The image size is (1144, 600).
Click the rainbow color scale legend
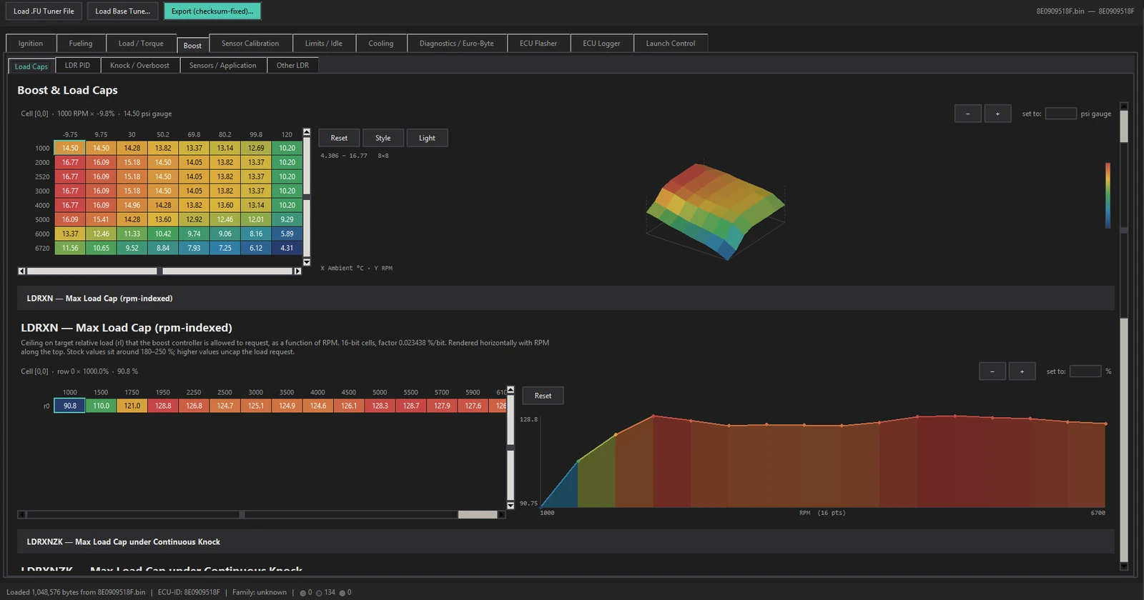point(1108,196)
